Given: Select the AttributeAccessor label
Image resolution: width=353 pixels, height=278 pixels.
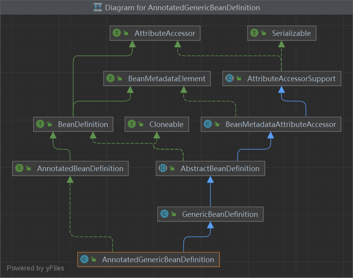Looking at the screenshot, I should click(x=165, y=33).
